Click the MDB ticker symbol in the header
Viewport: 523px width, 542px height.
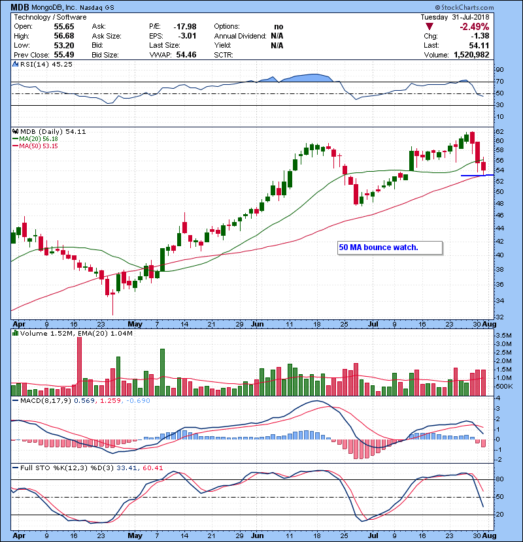20,7
